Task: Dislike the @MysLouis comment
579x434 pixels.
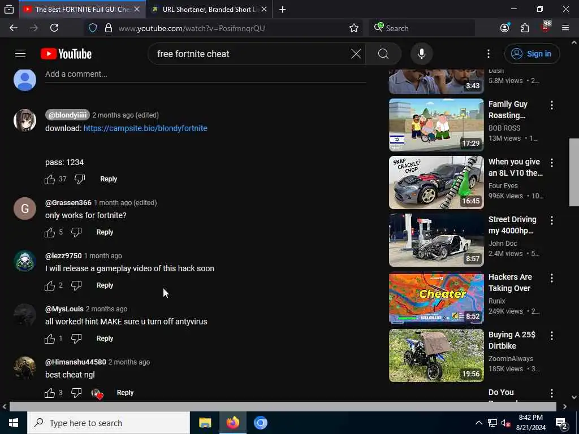Action: [x=76, y=339]
